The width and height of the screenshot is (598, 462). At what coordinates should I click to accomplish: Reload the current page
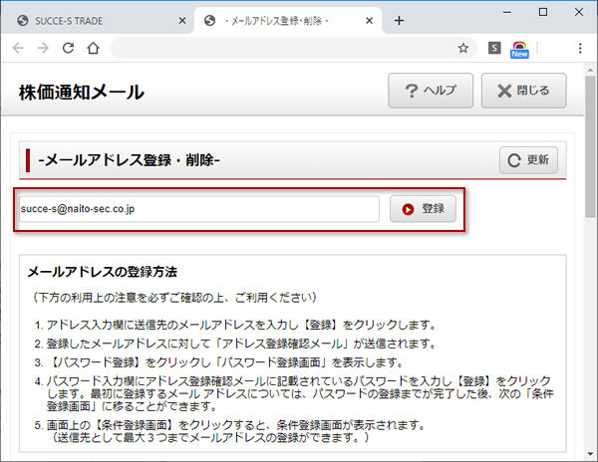(68, 48)
